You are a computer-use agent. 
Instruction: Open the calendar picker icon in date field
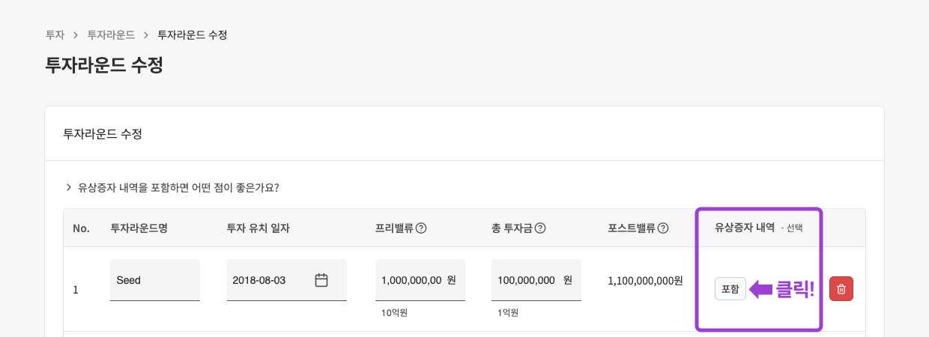[321, 280]
